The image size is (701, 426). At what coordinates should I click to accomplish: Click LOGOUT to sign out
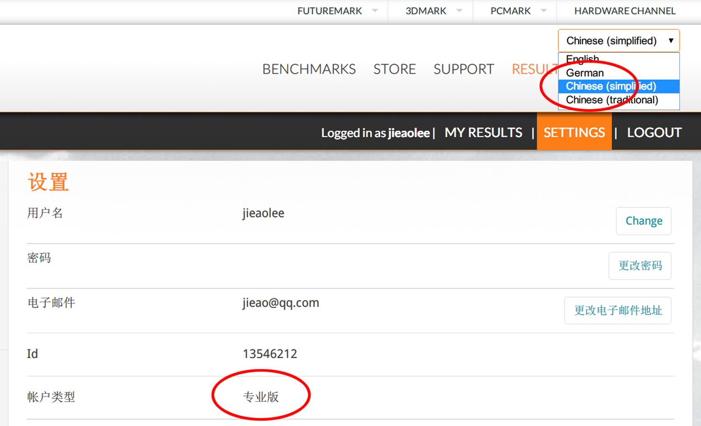(654, 133)
